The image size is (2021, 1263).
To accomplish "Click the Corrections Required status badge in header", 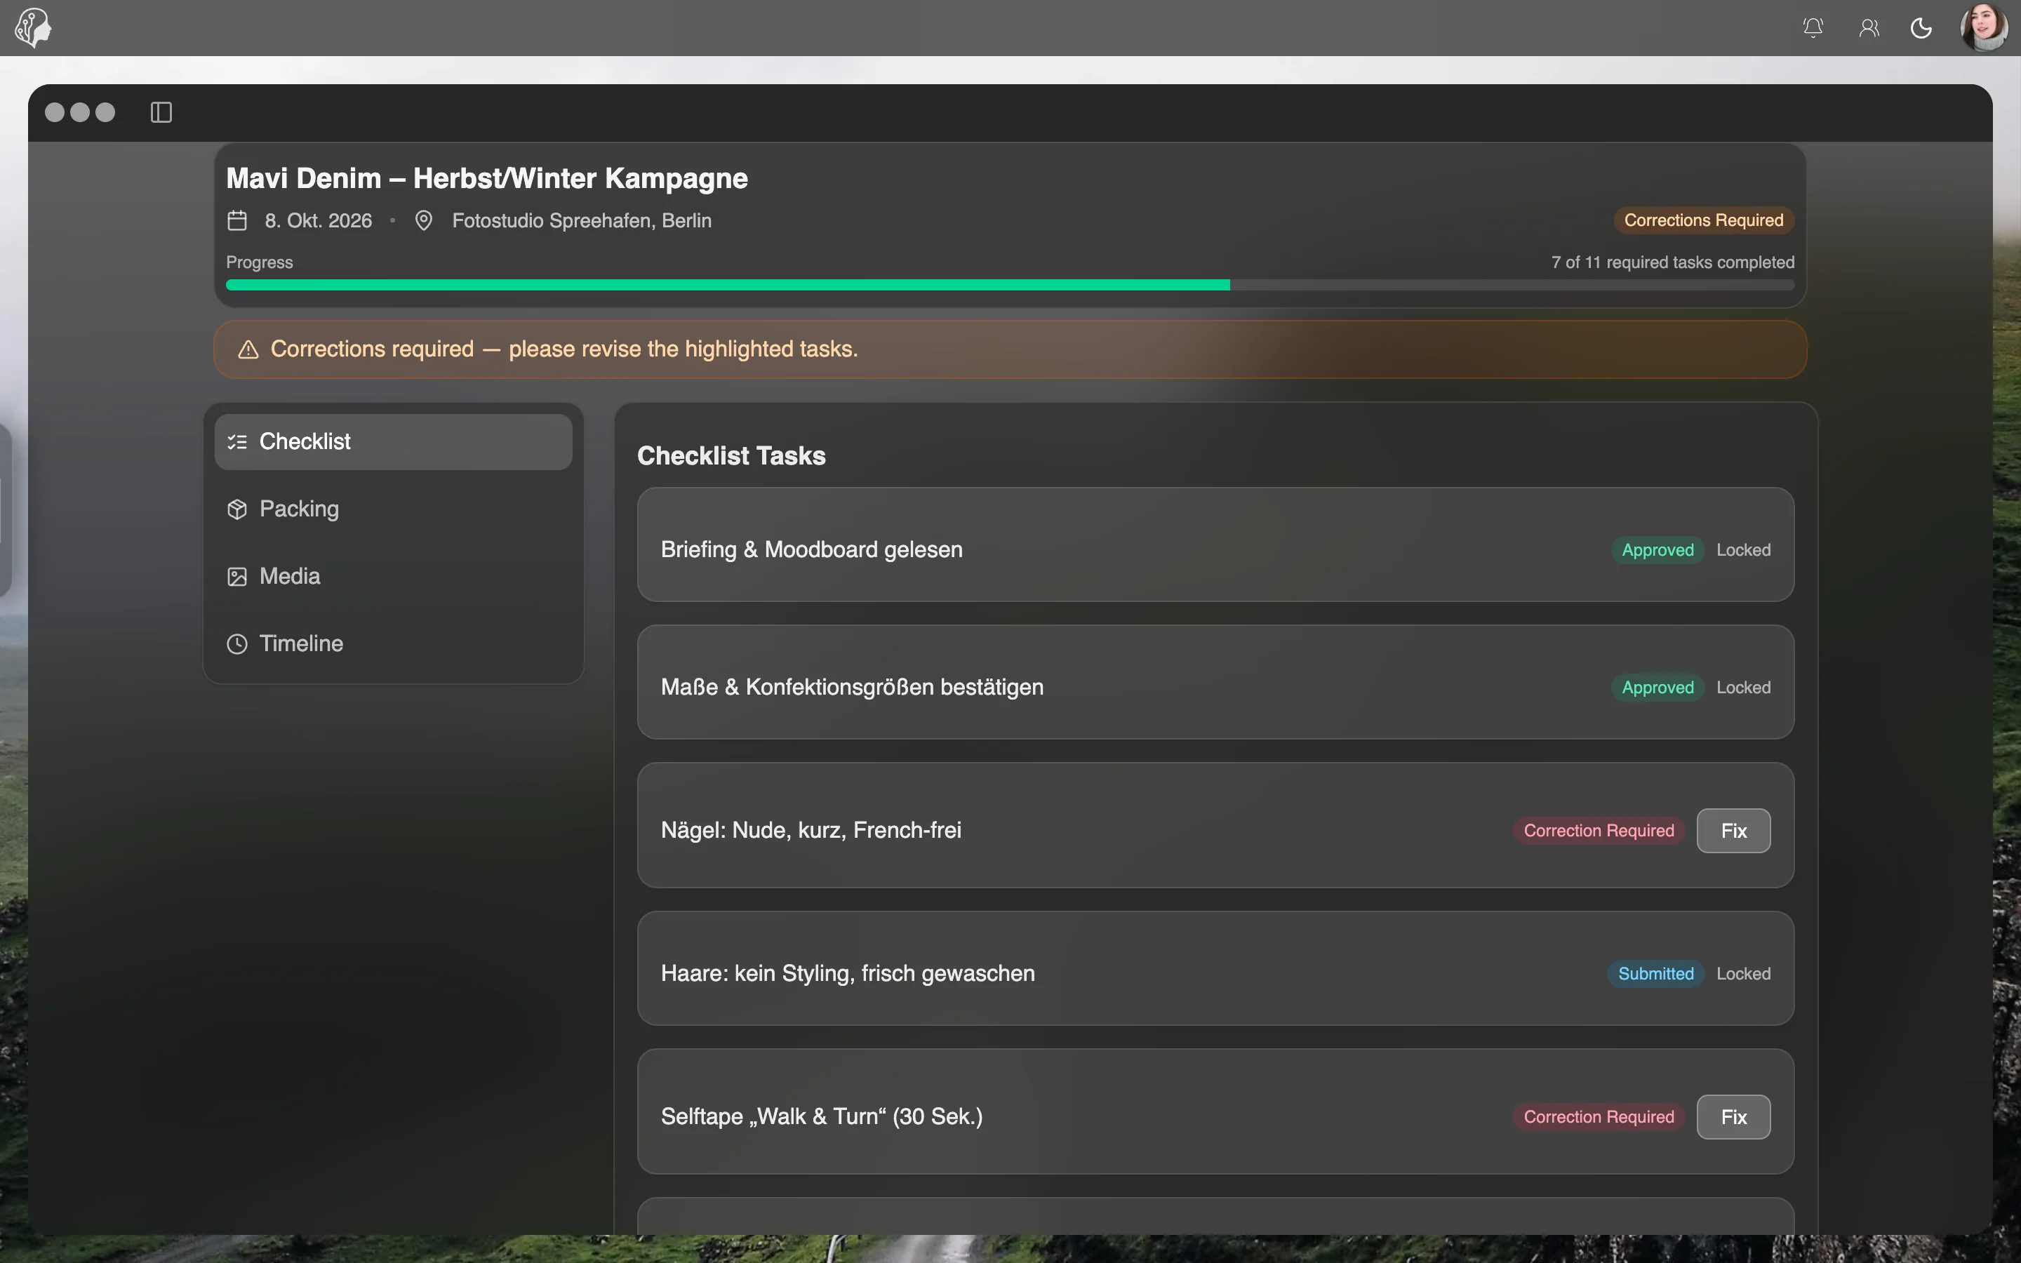I will [1704, 220].
